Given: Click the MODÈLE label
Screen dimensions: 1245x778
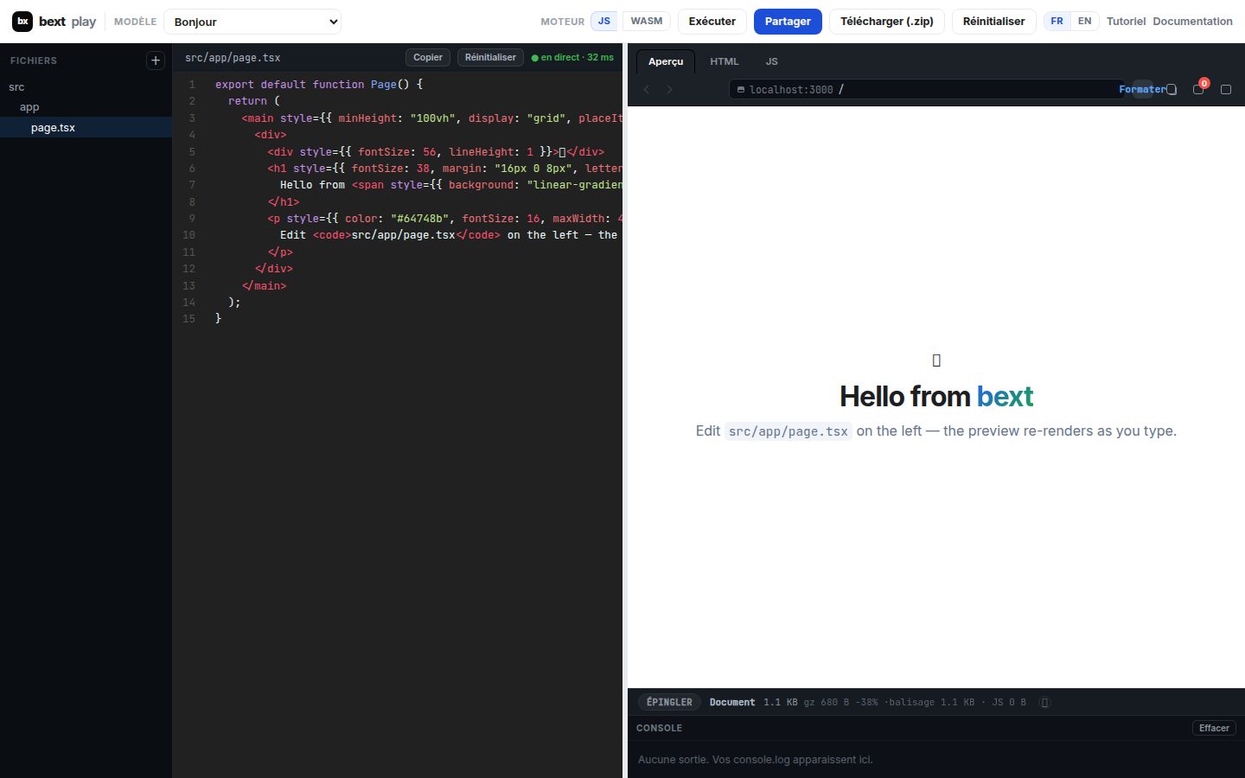Looking at the screenshot, I should pos(136,22).
